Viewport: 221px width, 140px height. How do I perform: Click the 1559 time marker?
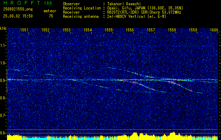click(193, 30)
